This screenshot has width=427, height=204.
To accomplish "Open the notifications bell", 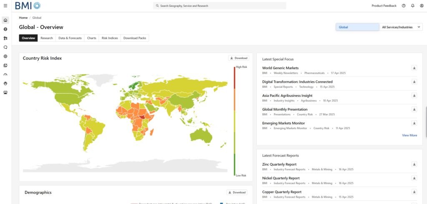I will point(412,6).
